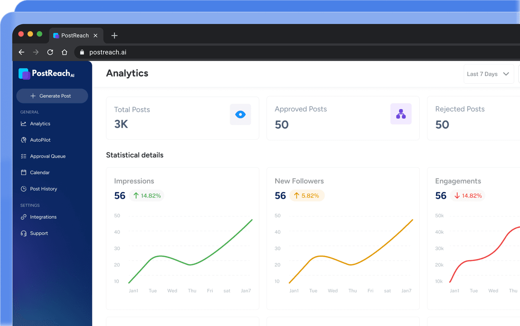Click the green Impressions 14.82% badge
The image size is (520, 326).
[x=146, y=196]
